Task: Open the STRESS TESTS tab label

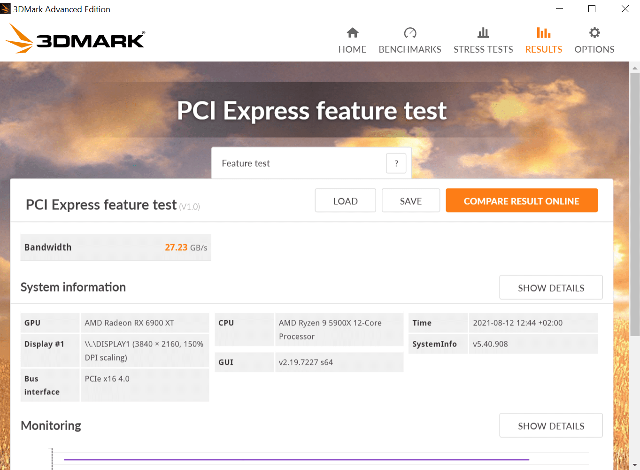Action: coord(483,49)
